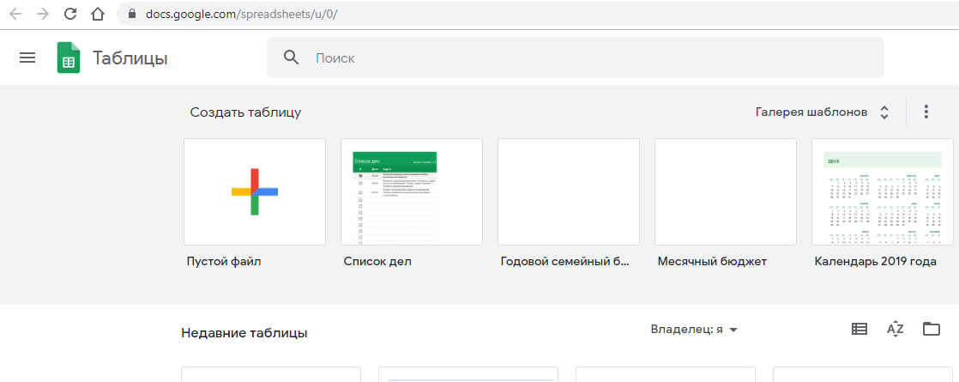Click the search magnifier icon
959x382 pixels.
292,58
